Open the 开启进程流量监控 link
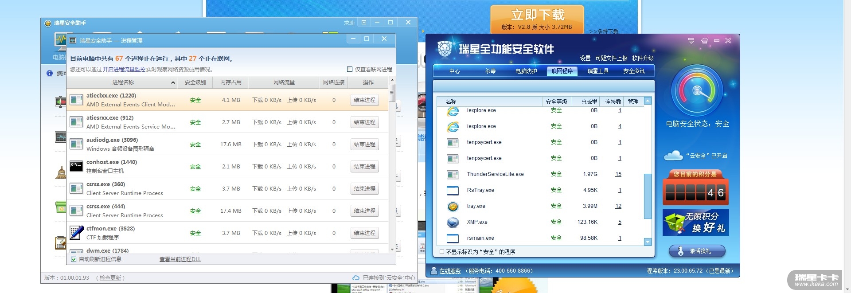The height and width of the screenshot is (293, 851). 124,70
